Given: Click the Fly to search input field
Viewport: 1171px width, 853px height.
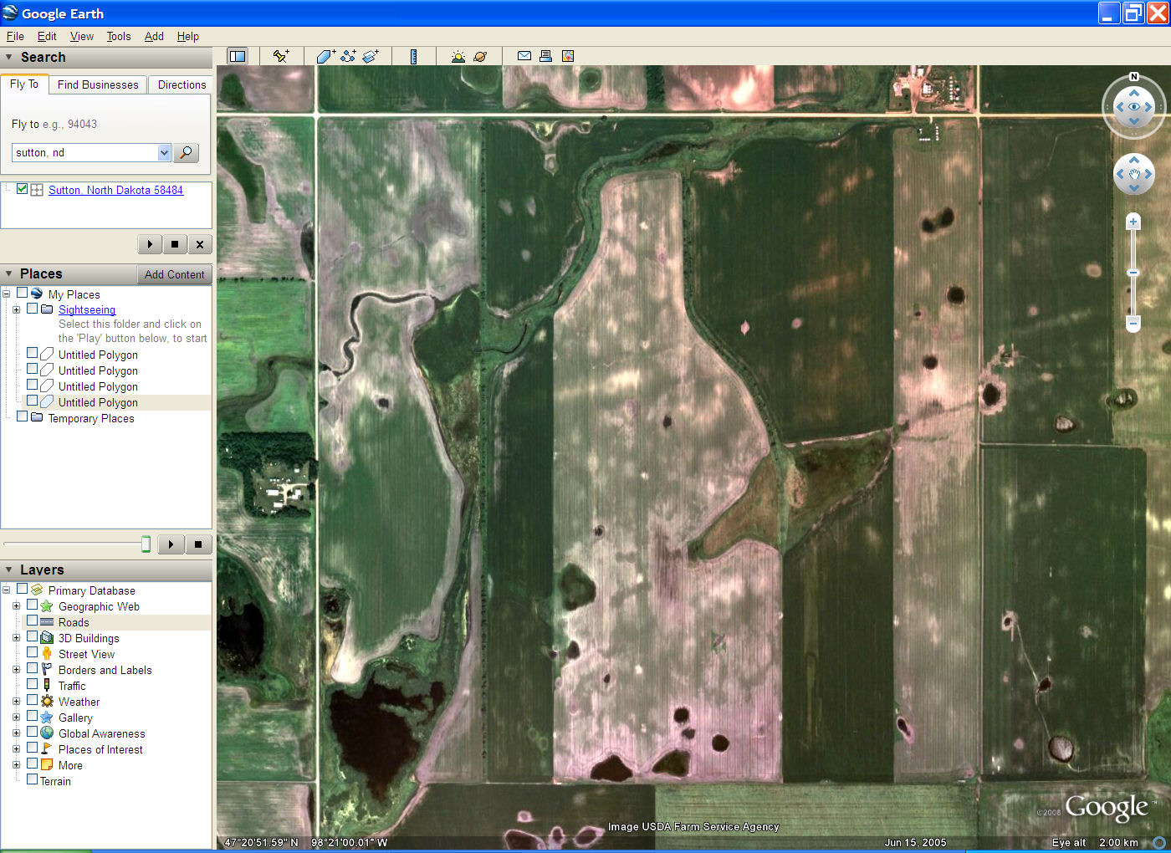Looking at the screenshot, I should click(85, 152).
